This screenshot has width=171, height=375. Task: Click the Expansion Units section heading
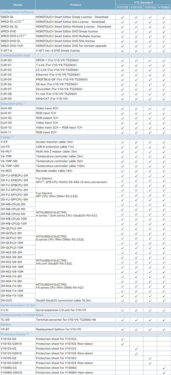13,103
